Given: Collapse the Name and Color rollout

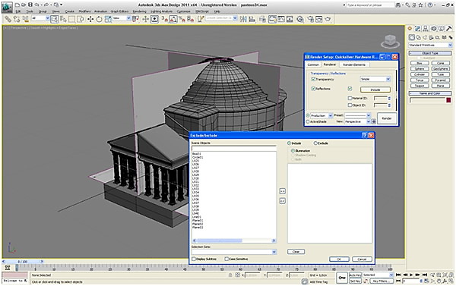Looking at the screenshot, I should (430, 93).
